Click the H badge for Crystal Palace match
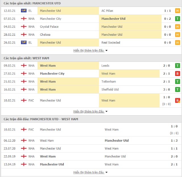 point(177,27)
